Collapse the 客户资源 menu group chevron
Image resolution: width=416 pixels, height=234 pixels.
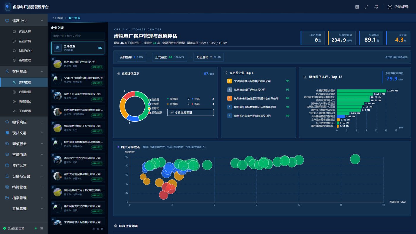(x=42, y=71)
